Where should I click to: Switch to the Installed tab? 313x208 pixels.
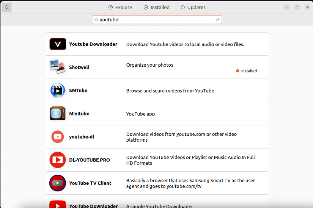[156, 7]
